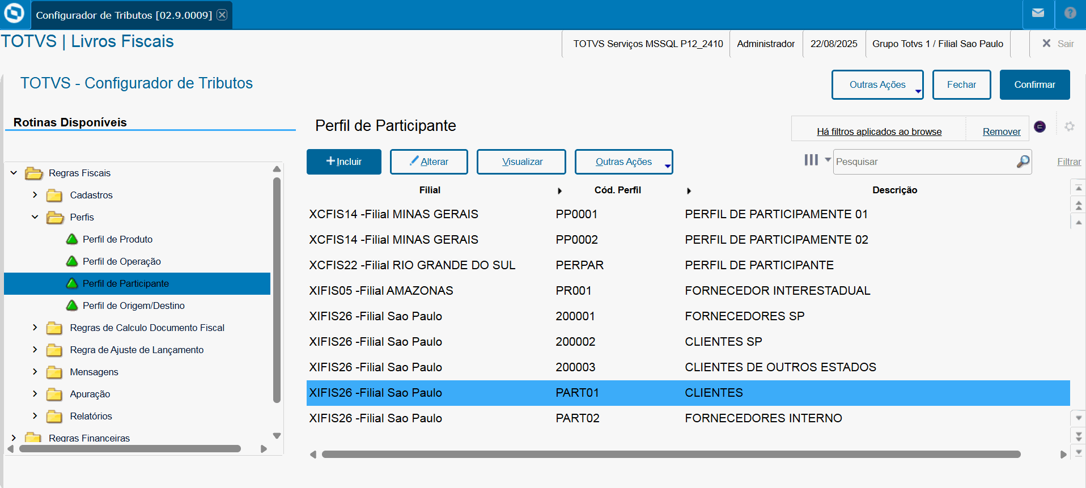
Task: Click the magnifier search icon
Action: pyautogui.click(x=1023, y=162)
